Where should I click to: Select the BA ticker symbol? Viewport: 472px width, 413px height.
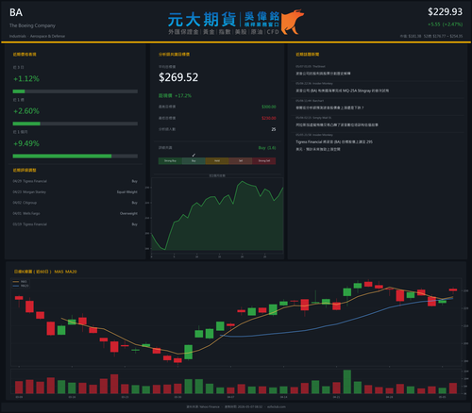coord(16,12)
